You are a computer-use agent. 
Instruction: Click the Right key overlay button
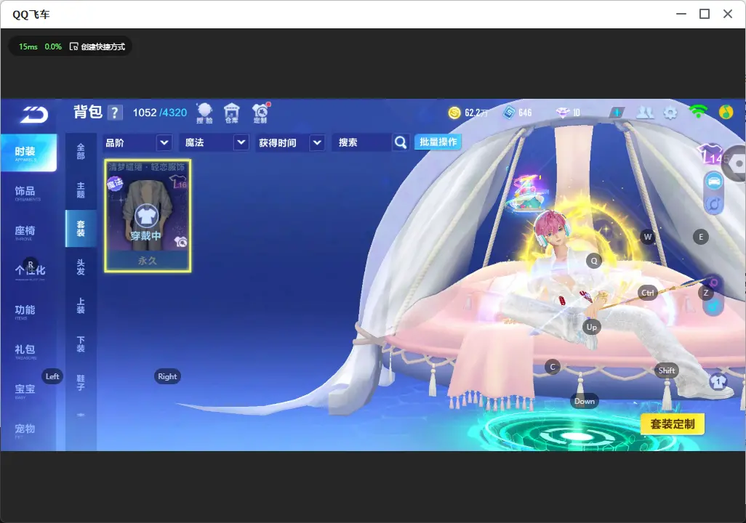click(167, 376)
